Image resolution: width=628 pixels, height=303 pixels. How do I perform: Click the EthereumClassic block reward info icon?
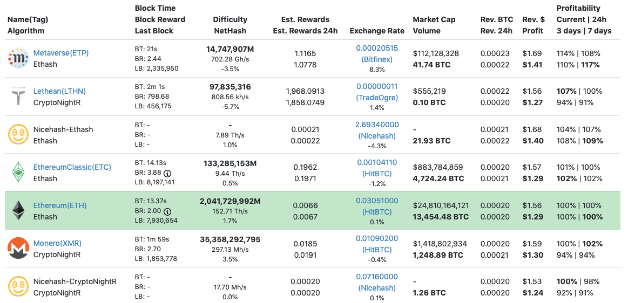coord(167,174)
